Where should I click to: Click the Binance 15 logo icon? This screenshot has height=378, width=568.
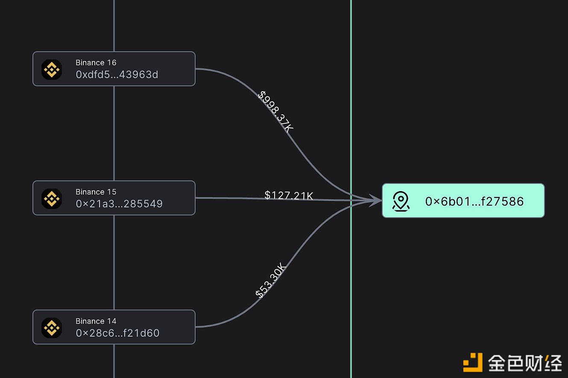click(52, 198)
